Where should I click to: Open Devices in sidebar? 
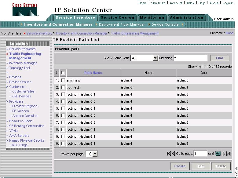click(x=15, y=77)
